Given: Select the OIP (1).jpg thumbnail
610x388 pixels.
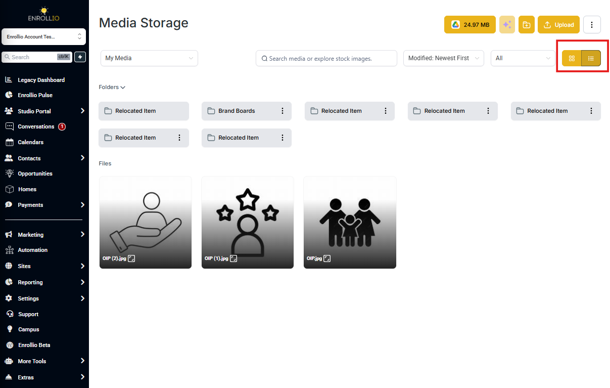Looking at the screenshot, I should tap(248, 222).
